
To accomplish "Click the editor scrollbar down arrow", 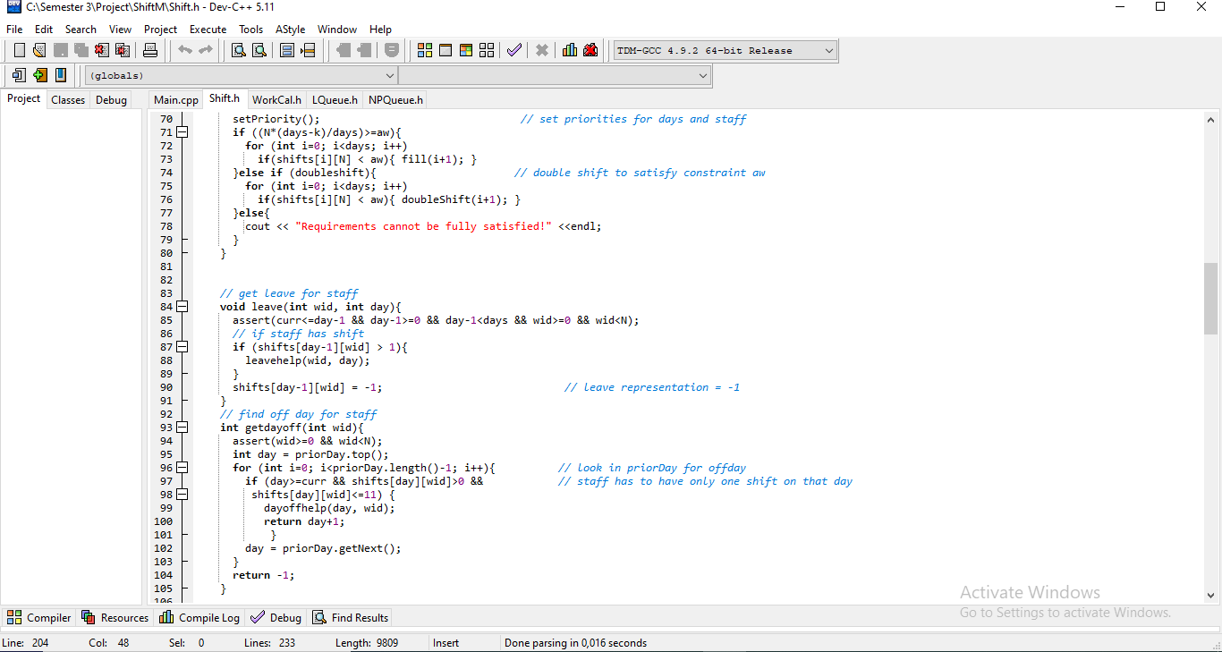I will click(x=1210, y=594).
